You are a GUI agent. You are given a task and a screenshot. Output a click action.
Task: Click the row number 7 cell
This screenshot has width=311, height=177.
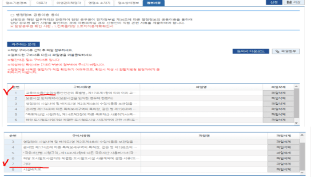click(x=13, y=164)
